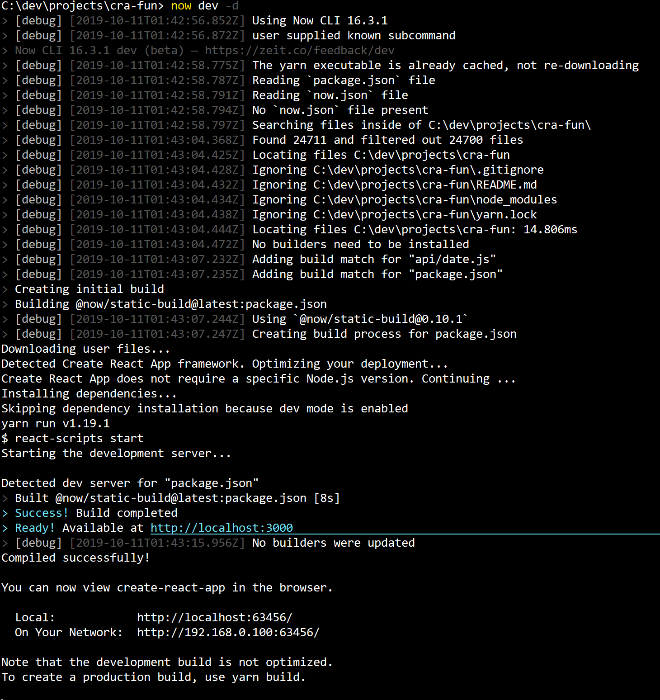Select the 'Found 24711 and filtered out 24700 files' line
This screenshot has width=660, height=700.
(x=388, y=139)
